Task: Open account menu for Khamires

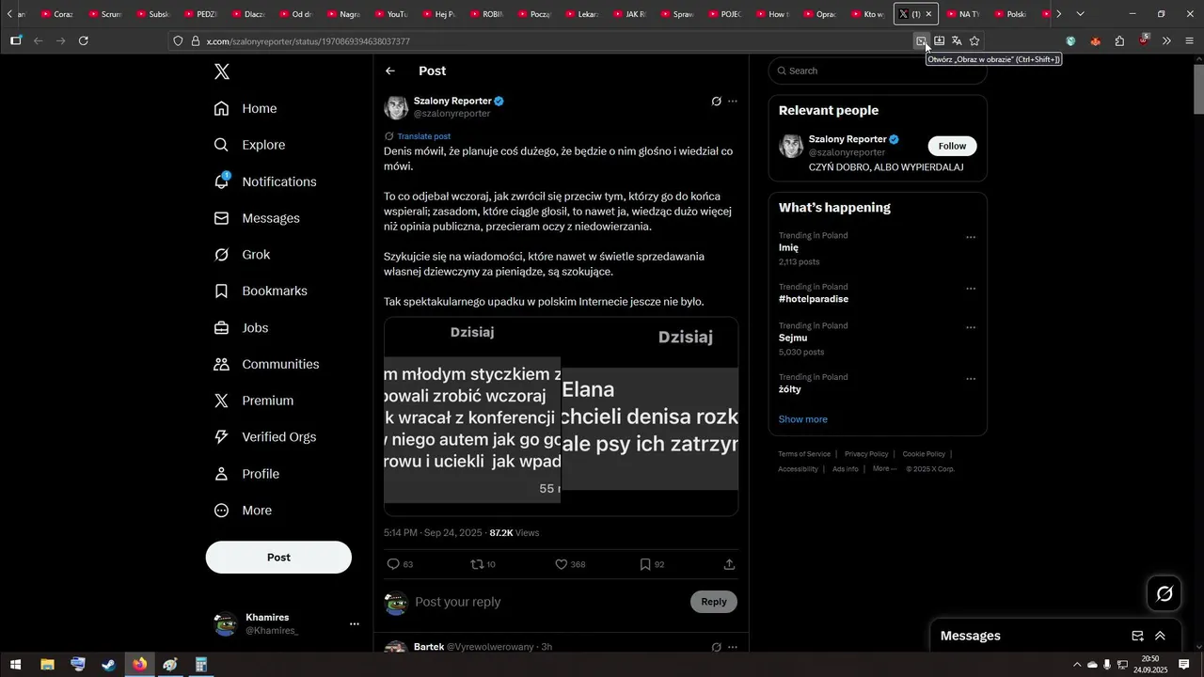Action: tap(355, 624)
